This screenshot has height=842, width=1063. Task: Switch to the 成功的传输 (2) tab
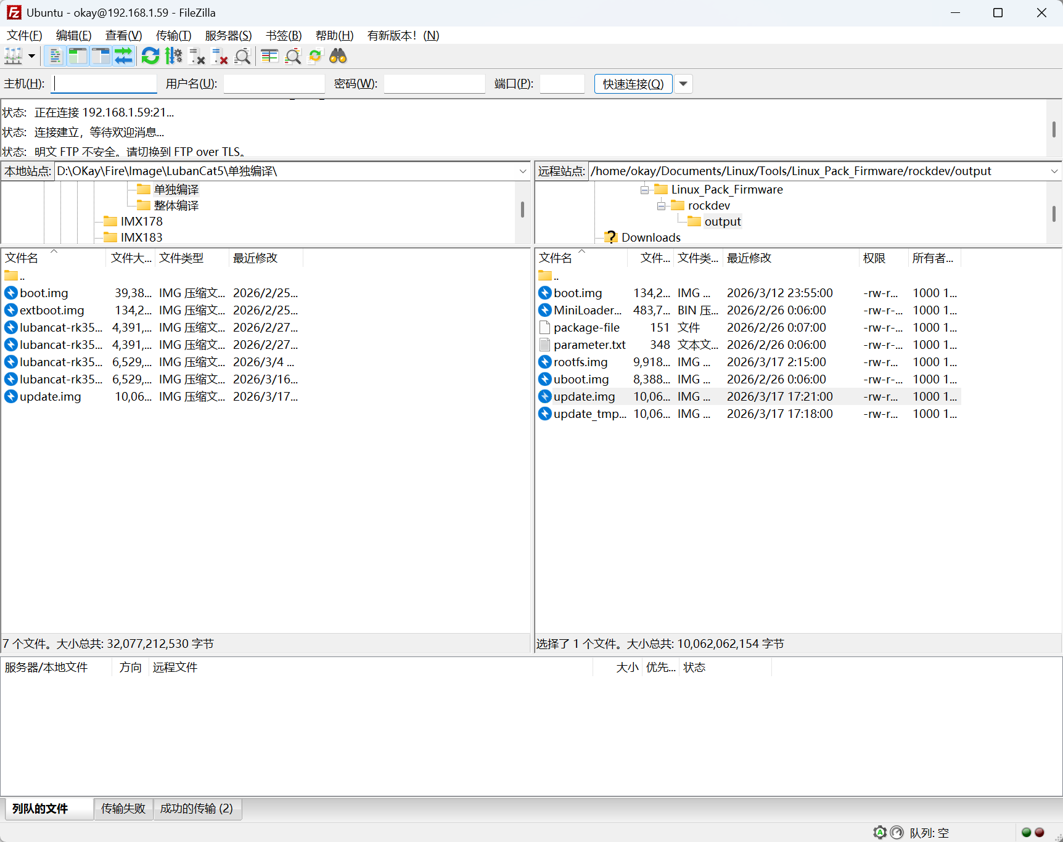(197, 809)
